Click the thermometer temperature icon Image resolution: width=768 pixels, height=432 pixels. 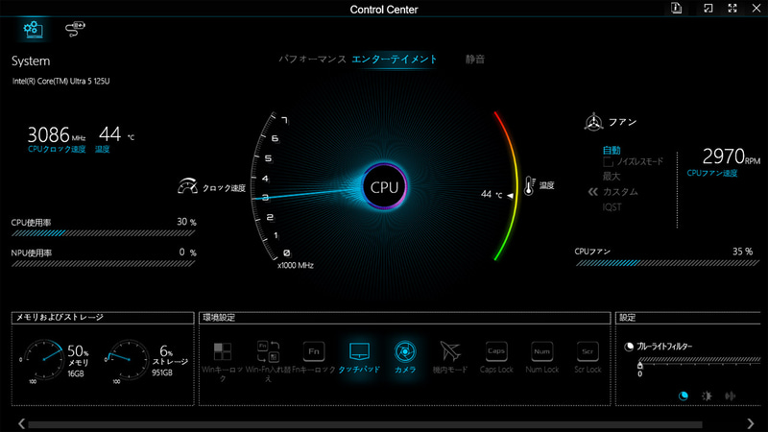coord(530,185)
